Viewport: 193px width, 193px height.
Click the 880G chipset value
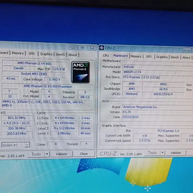click(163, 84)
